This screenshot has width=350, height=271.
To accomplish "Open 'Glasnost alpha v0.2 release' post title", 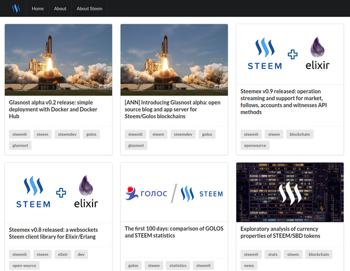I will [53, 109].
